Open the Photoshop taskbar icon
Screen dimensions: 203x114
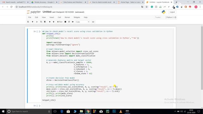coord(114,111)
